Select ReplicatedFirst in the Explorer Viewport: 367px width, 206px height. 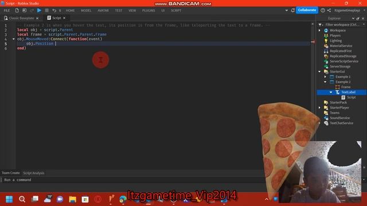coord(341,51)
